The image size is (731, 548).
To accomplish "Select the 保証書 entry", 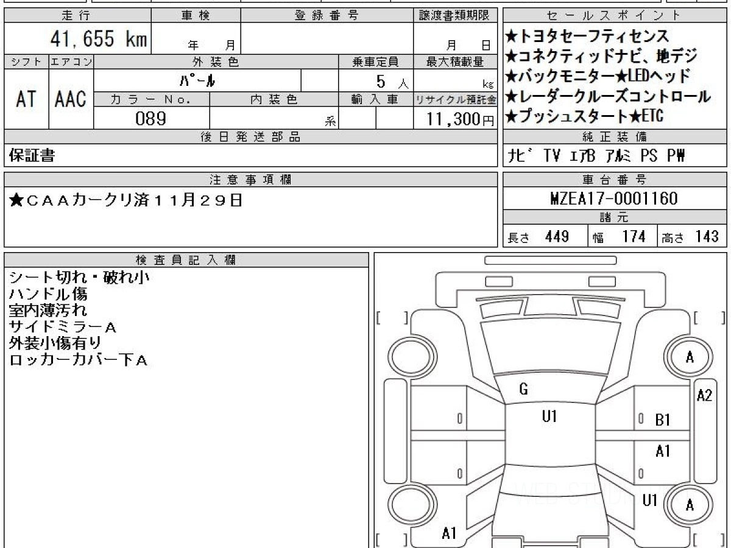I will coord(32,156).
